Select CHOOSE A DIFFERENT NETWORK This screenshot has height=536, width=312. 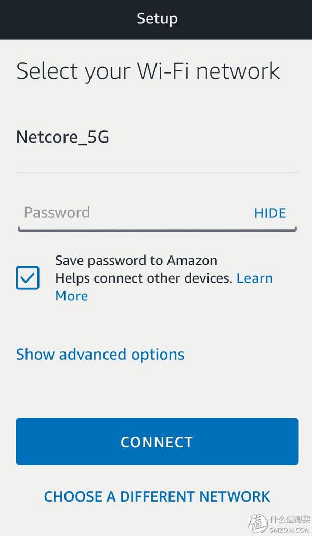point(157,496)
